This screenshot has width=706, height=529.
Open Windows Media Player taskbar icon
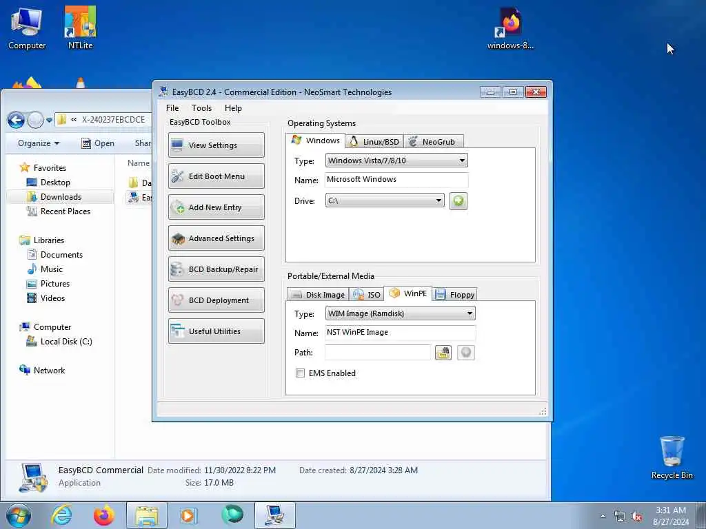(189, 515)
